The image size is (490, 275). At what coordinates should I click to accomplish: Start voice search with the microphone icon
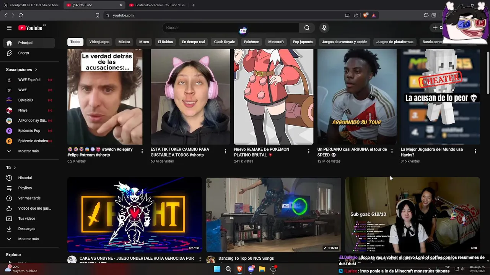324,27
